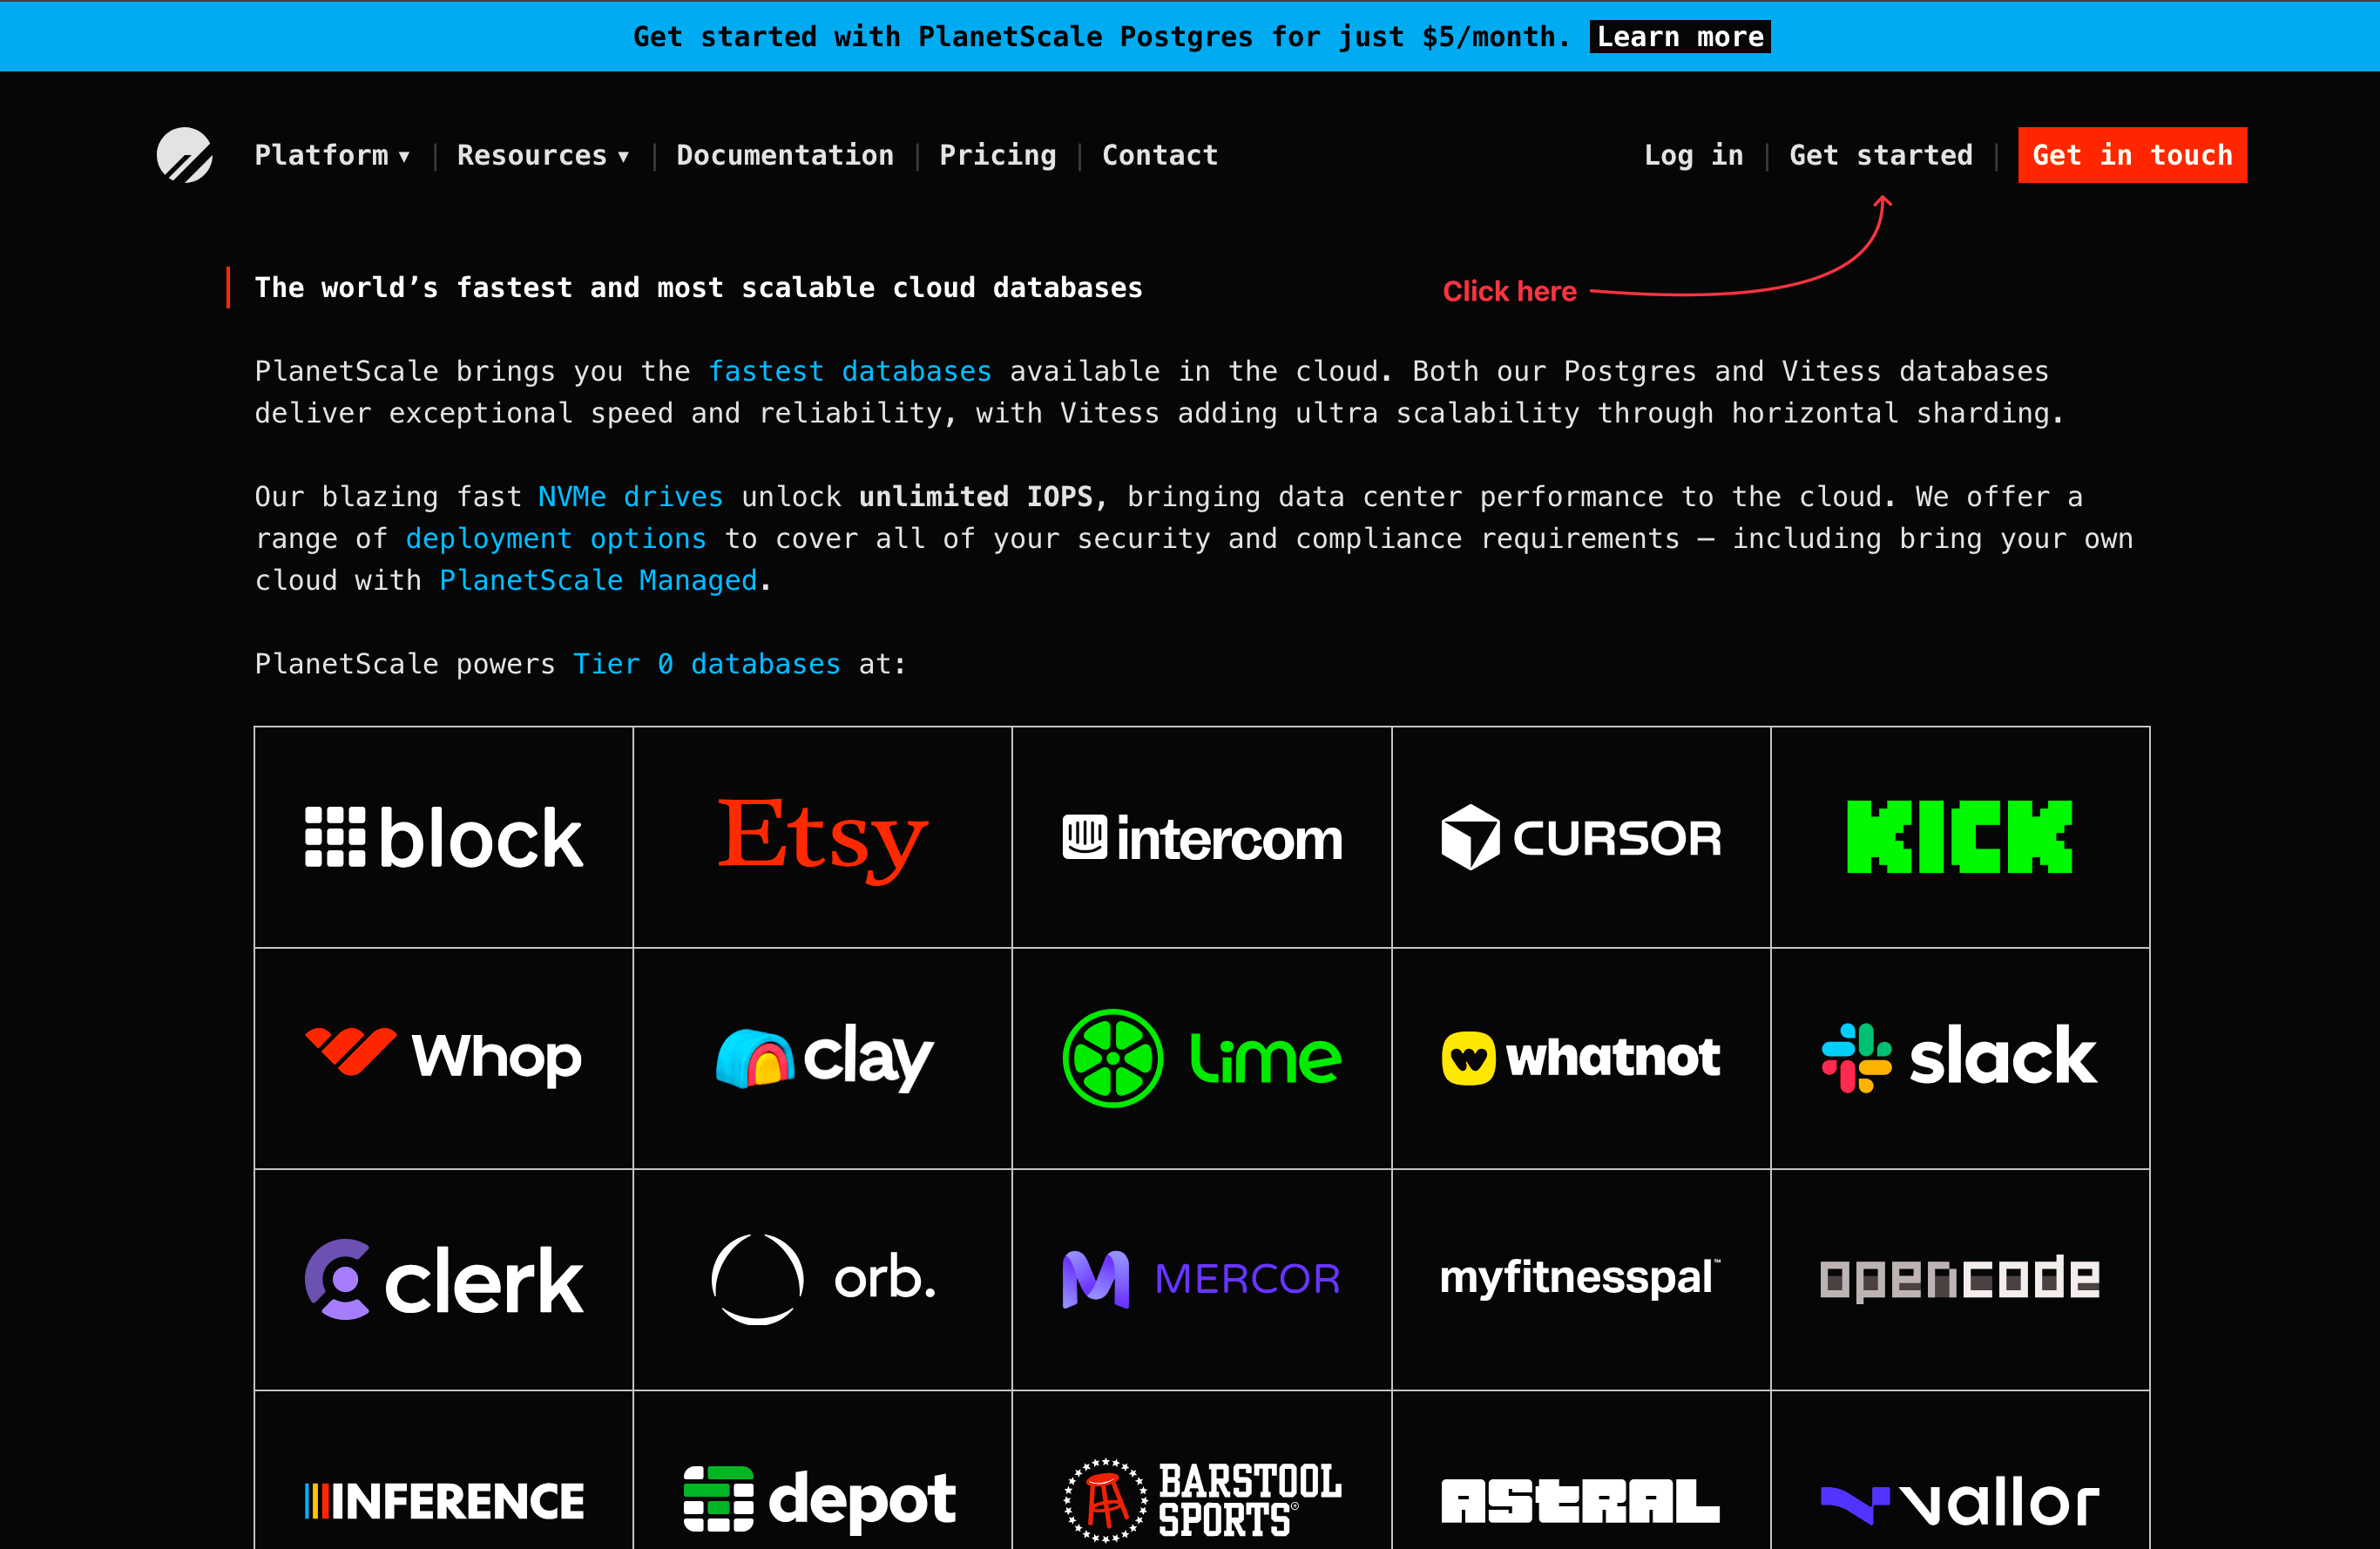Select Contact in the navigation bar
Viewport: 2380px width, 1549px height.
coord(1160,155)
